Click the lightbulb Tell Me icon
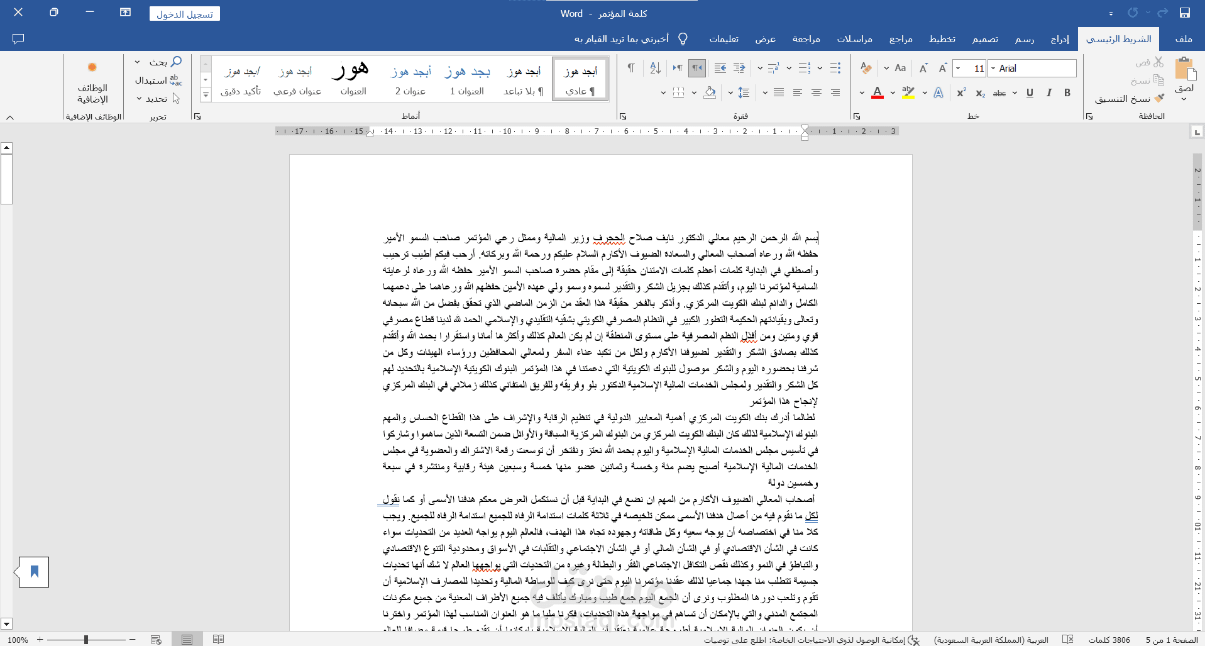The image size is (1205, 646). tap(683, 39)
